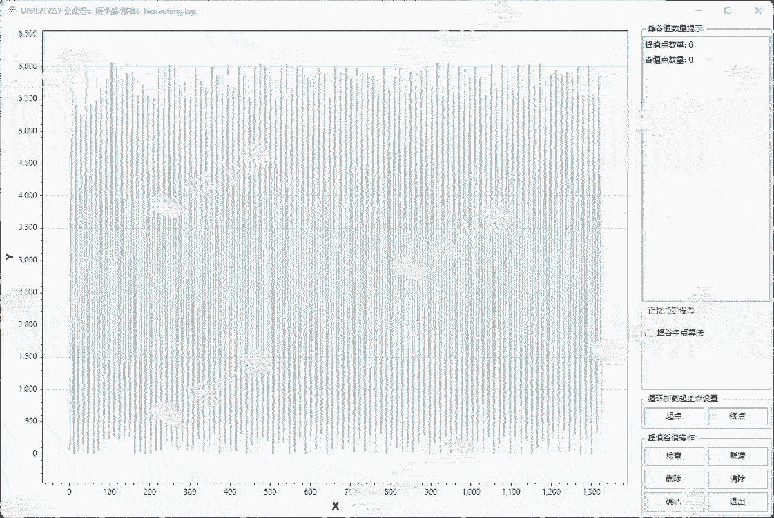Image resolution: width=774 pixels, height=518 pixels.
Task: Close the application window
Action: [758, 10]
